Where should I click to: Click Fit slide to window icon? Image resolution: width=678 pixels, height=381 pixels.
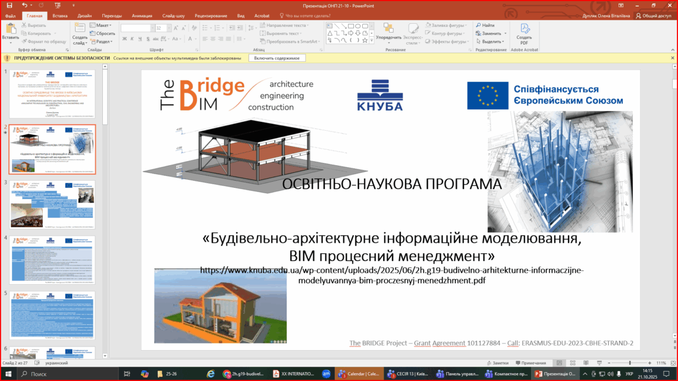(x=672, y=363)
